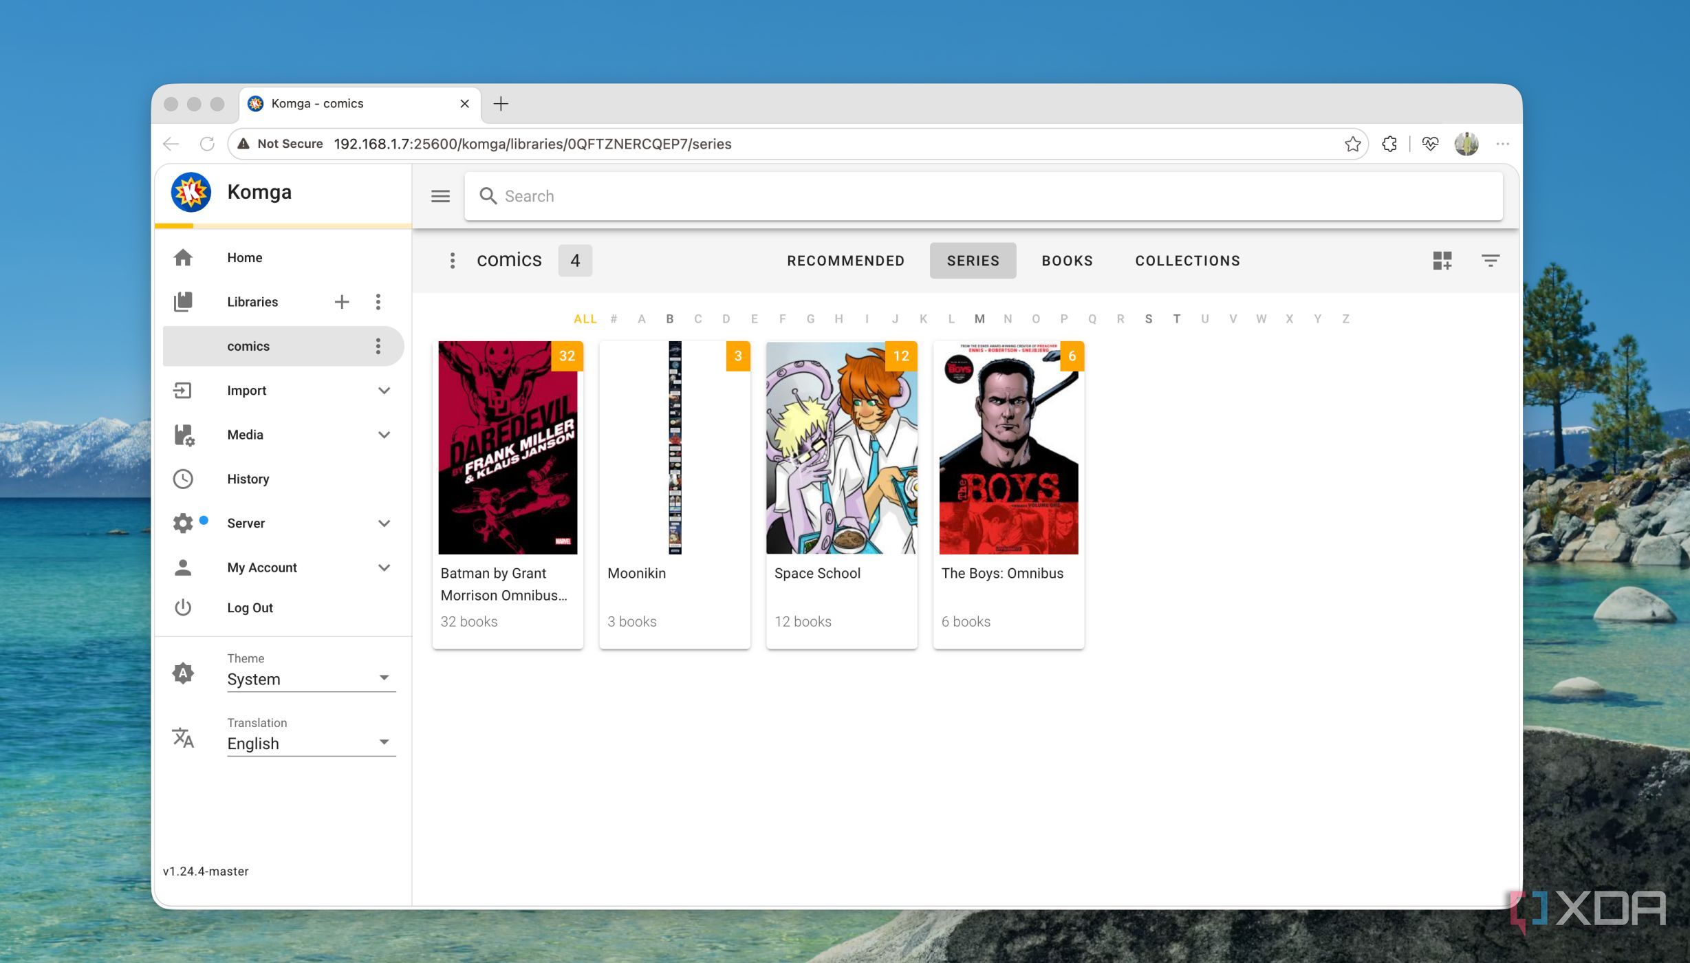The width and height of the screenshot is (1690, 963).
Task: Click version text v1.24.4-master
Action: tap(206, 871)
